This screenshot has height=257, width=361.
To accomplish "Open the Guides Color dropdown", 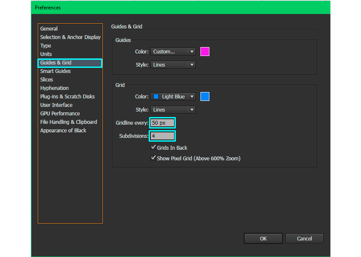I will coord(173,52).
